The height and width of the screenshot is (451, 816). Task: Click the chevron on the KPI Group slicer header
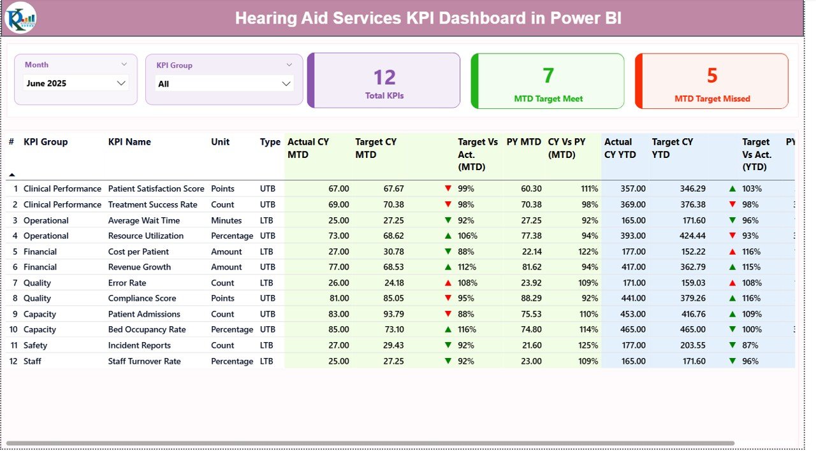point(291,64)
